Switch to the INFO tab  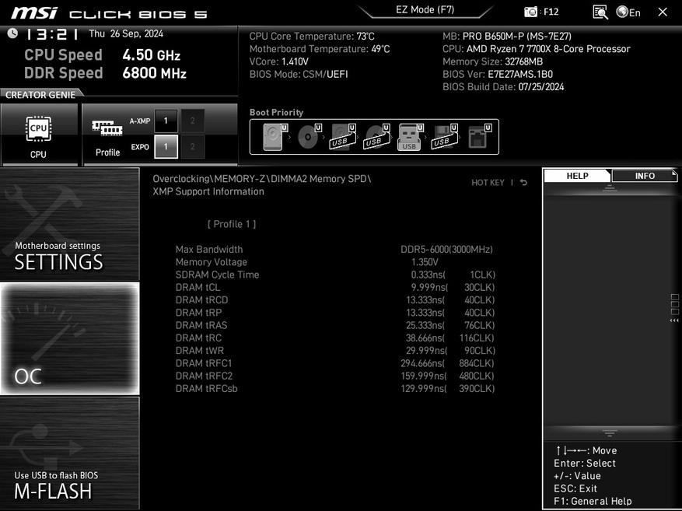[x=644, y=176]
